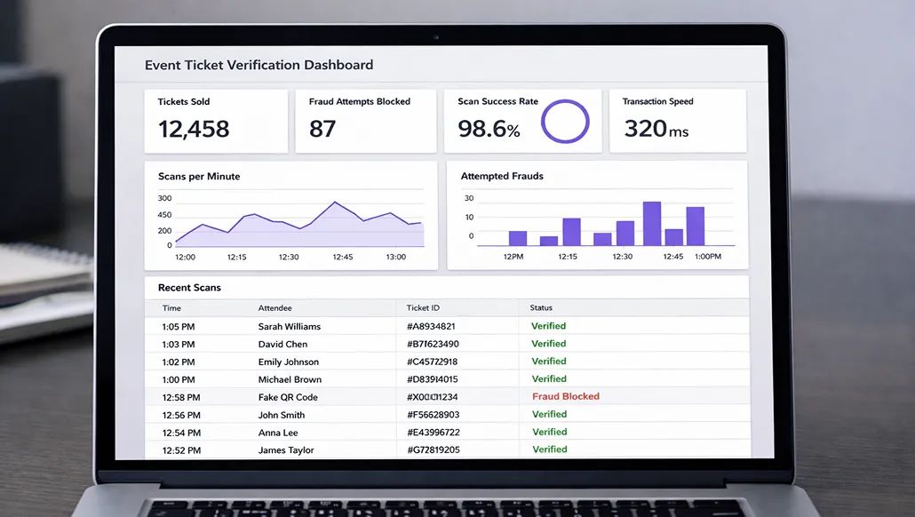Sort table by the Attendee column header
The width and height of the screenshot is (915, 517).
(274, 308)
